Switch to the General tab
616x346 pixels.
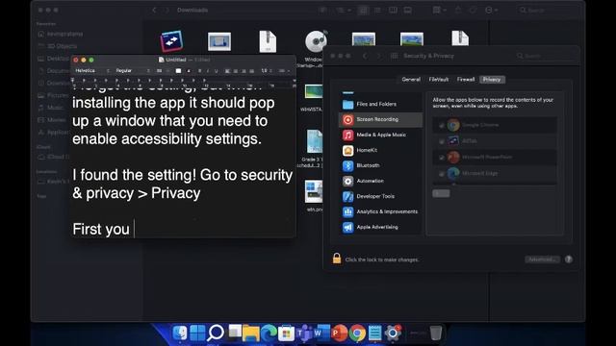(411, 79)
